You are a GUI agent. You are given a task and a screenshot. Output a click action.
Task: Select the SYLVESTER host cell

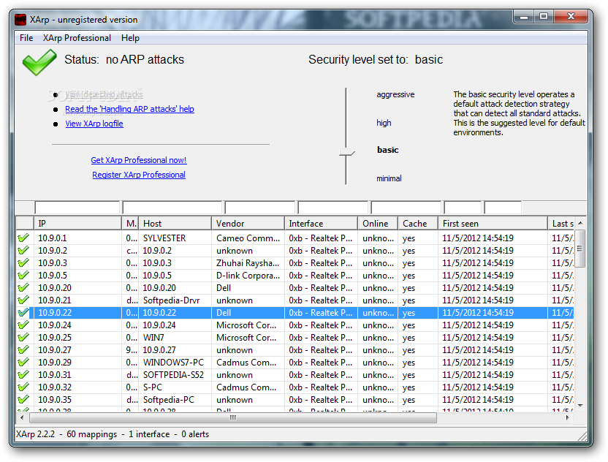(x=175, y=238)
